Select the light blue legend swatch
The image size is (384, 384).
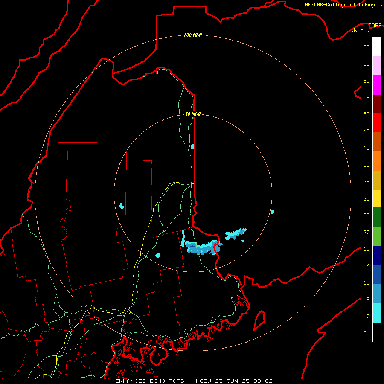(x=377, y=294)
